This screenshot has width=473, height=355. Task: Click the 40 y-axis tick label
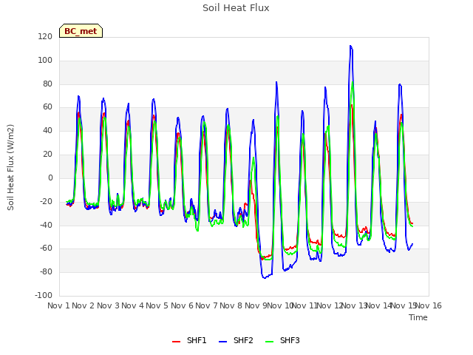click(47, 131)
